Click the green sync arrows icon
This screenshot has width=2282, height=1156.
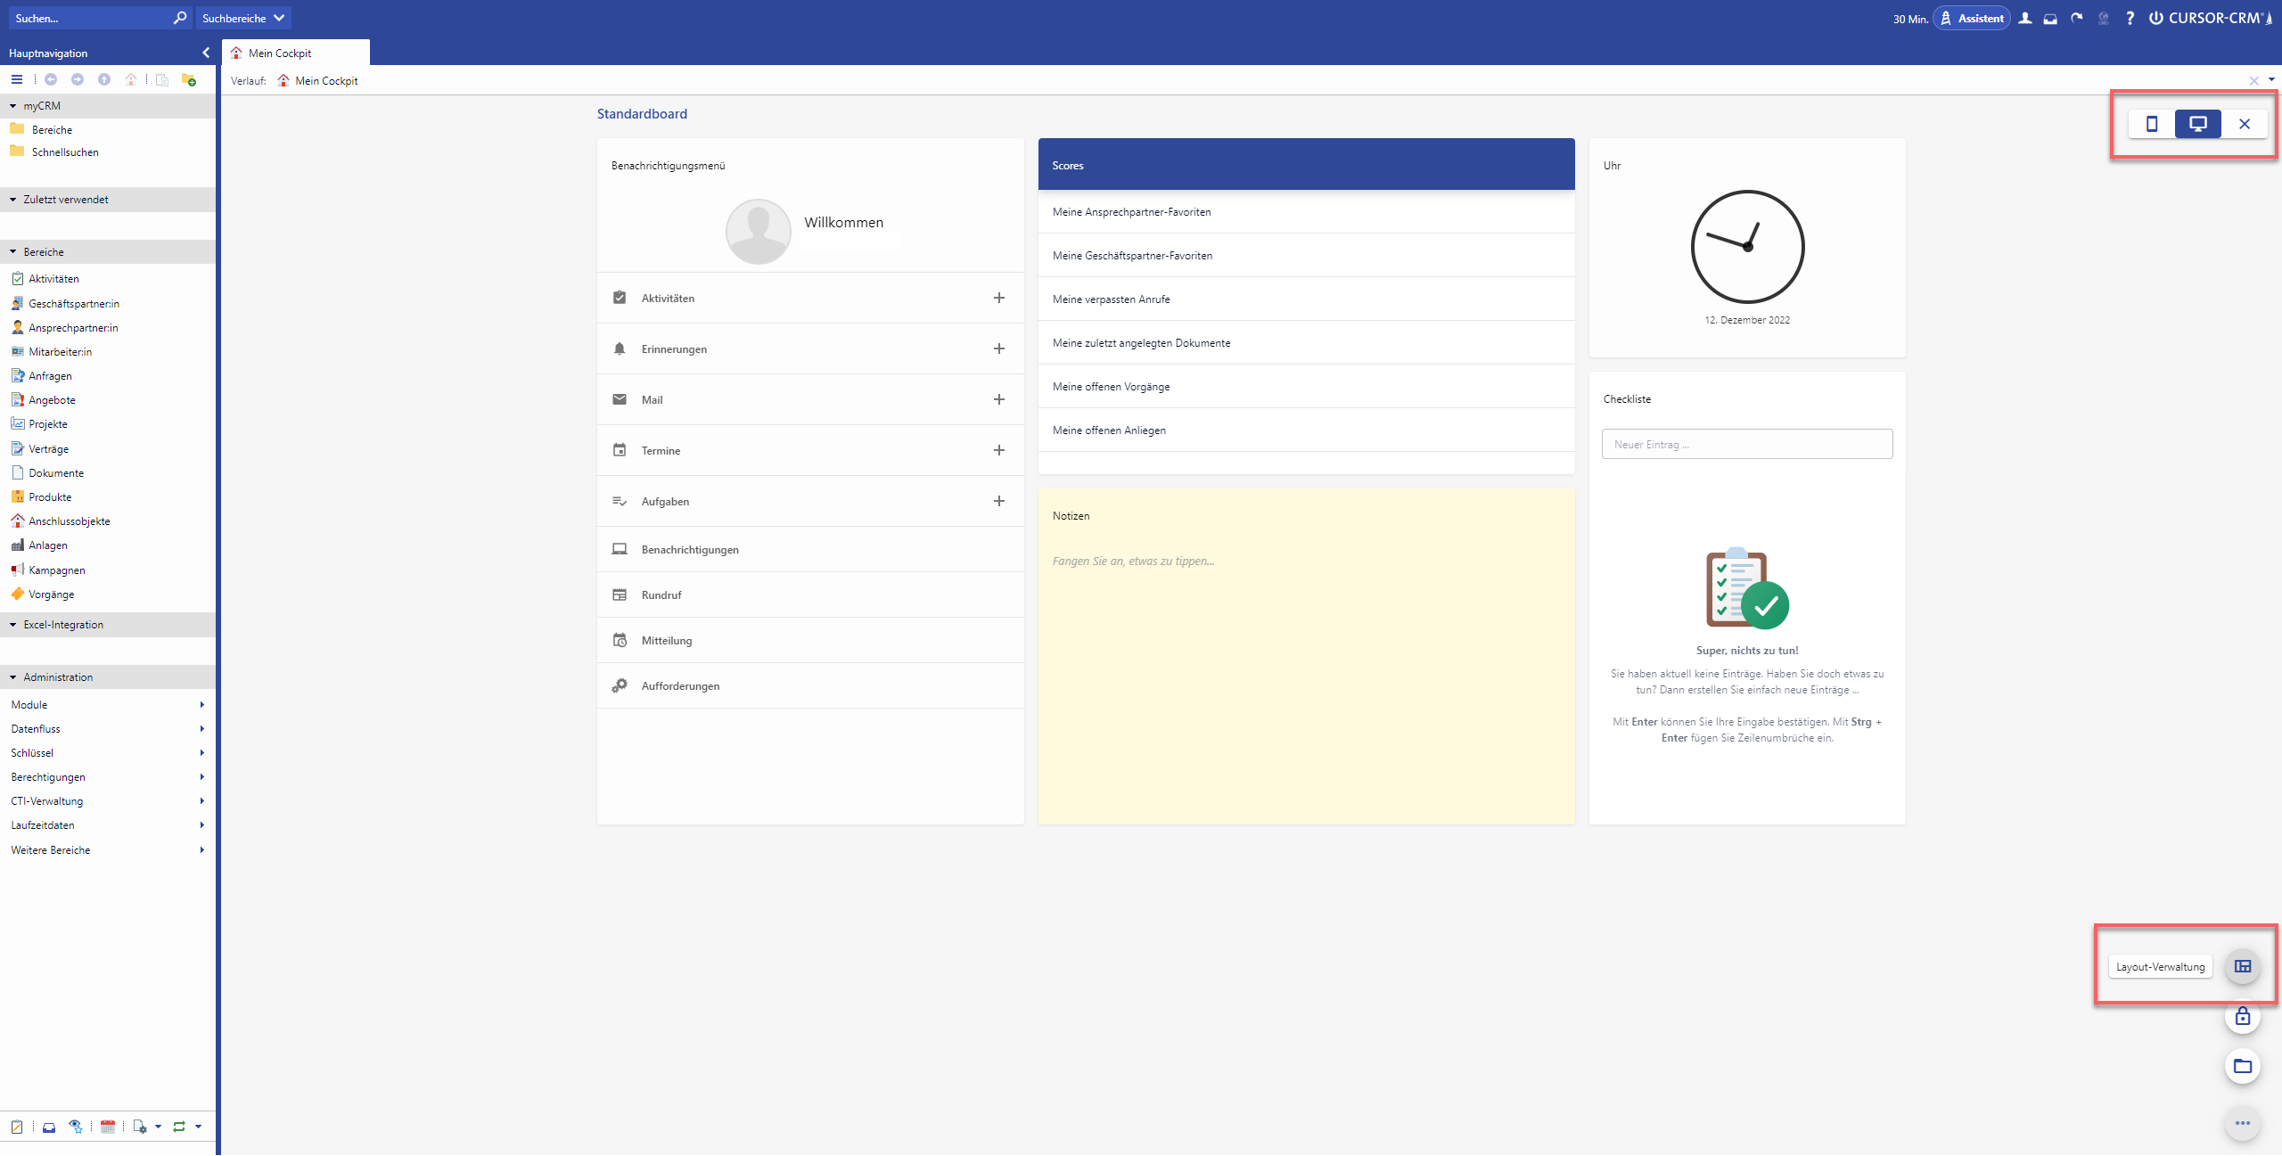click(179, 1127)
